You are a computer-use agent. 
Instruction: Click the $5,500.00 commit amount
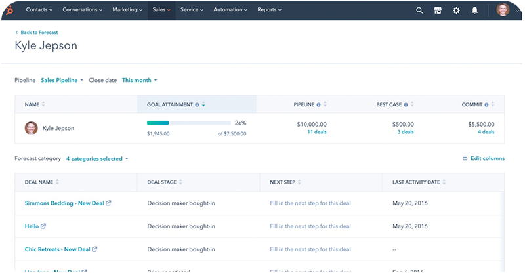click(481, 124)
